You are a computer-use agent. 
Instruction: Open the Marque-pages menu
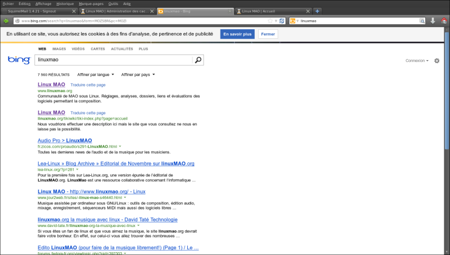(91, 4)
